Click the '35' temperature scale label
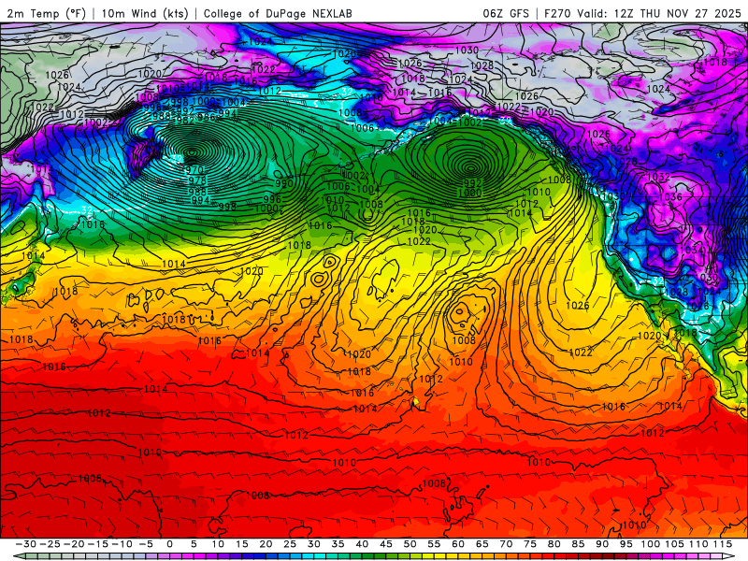 click(338, 544)
